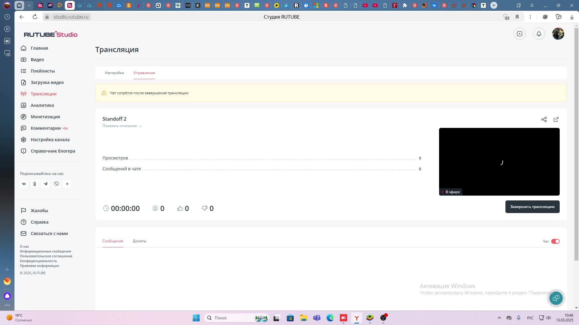This screenshot has height=325, width=579.
Task: Open the user avatar menu
Action: [x=558, y=34]
